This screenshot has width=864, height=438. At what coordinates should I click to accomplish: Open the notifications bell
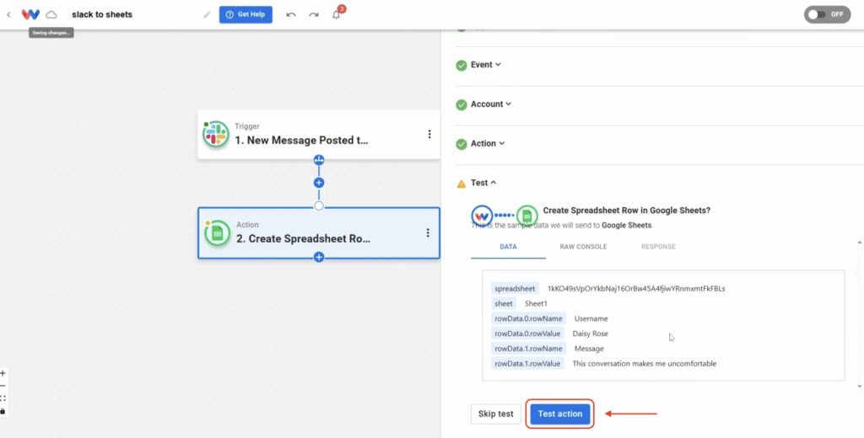(337, 15)
